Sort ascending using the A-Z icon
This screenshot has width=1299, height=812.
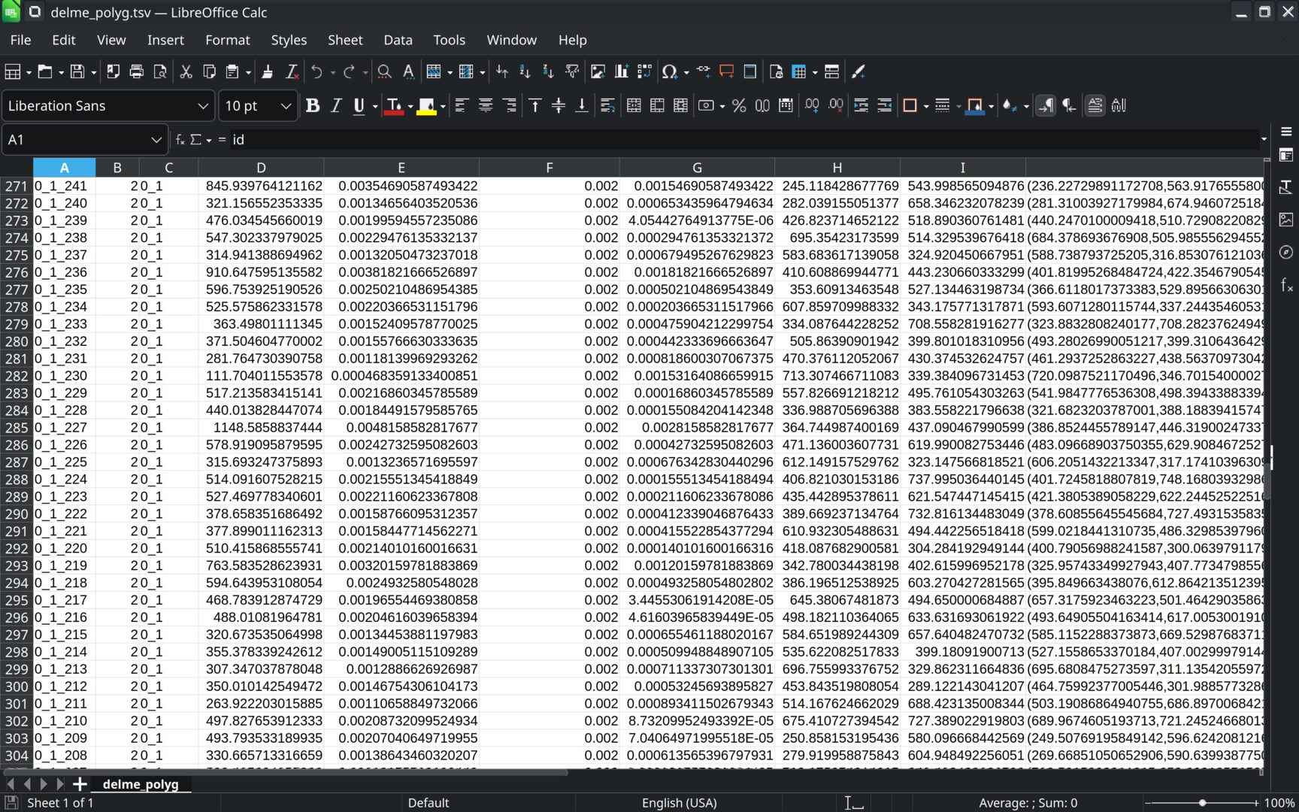click(525, 71)
